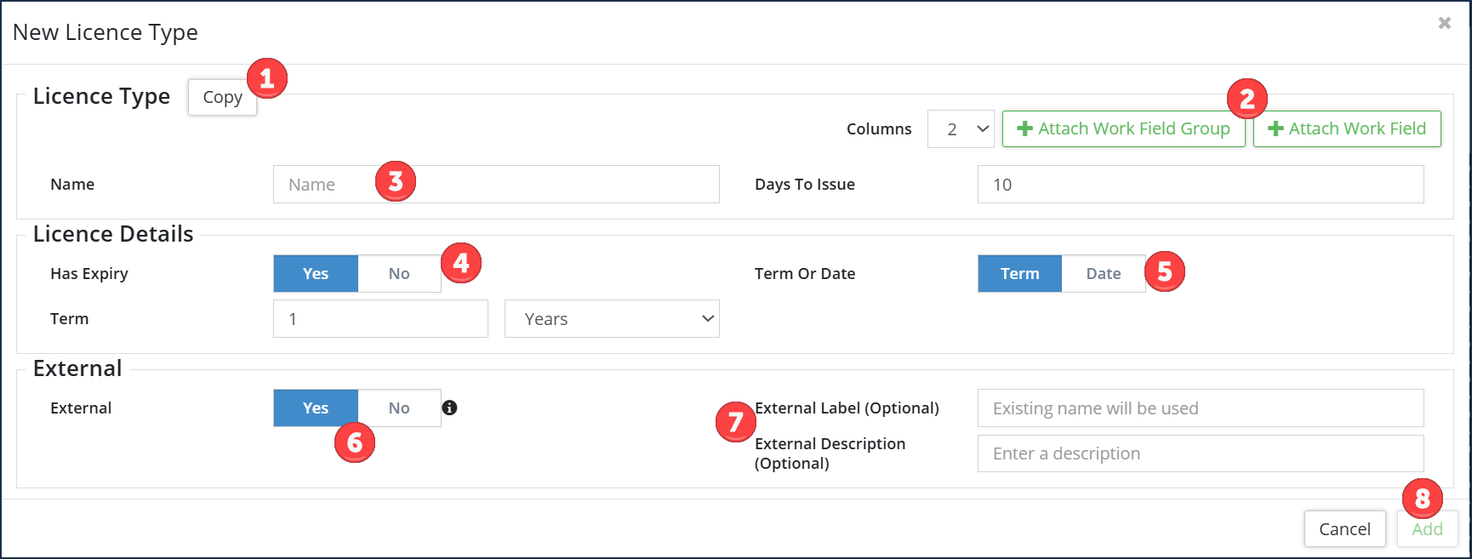Click the External info icon
Screen dimensions: 1472x559
pyautogui.click(x=450, y=408)
